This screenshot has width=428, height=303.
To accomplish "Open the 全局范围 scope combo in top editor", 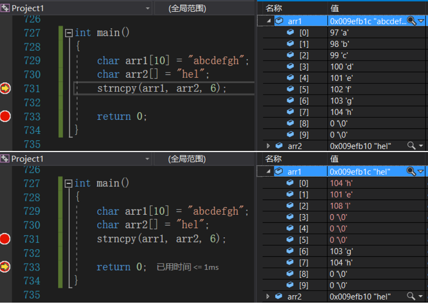I will 205,9.
